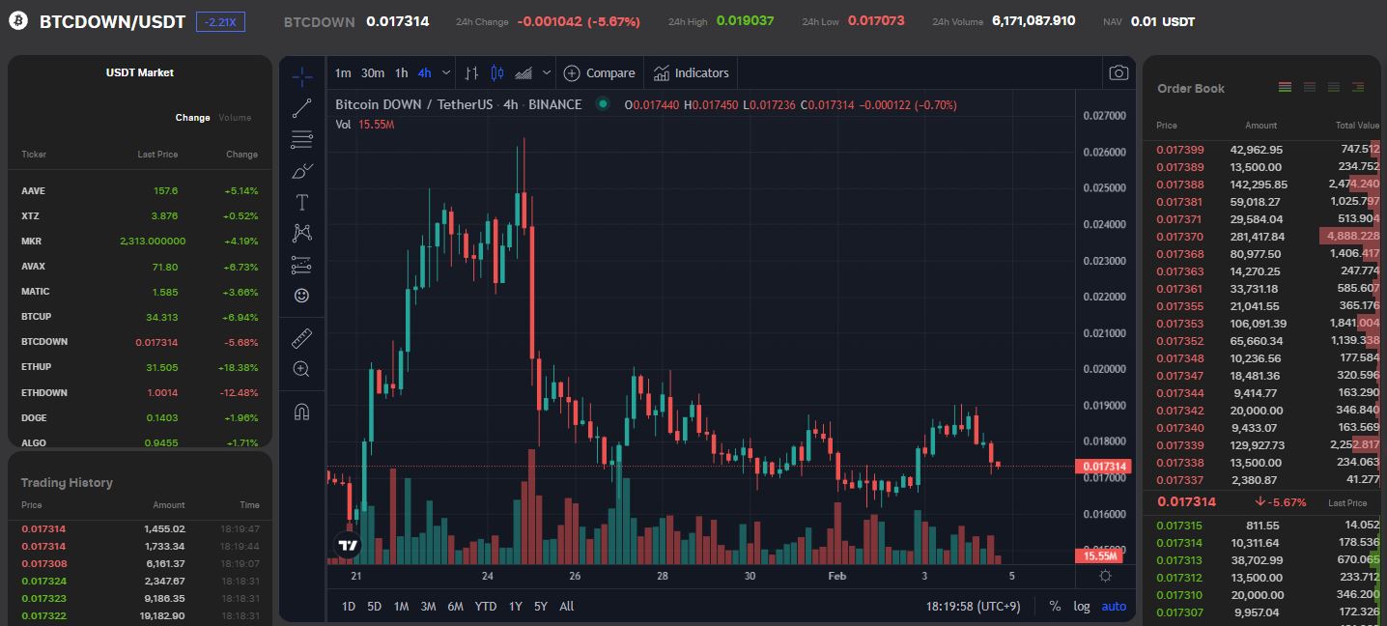Viewport: 1387px width, 626px height.
Task: Select the third order book layout icon
Action: point(1334,87)
